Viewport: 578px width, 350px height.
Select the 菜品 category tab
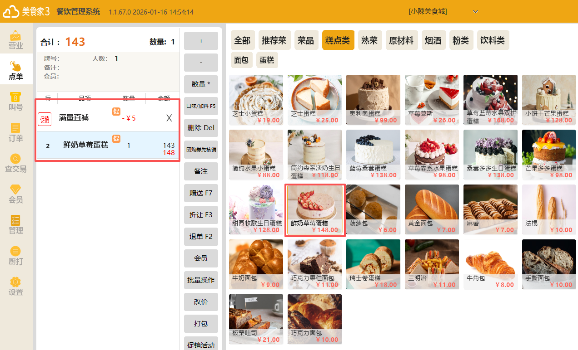pos(306,40)
